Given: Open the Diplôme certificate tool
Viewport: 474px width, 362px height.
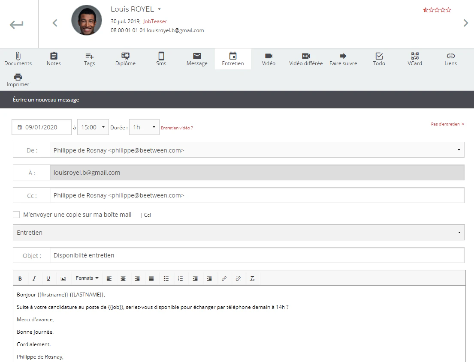Looking at the screenshot, I should pyautogui.click(x=125, y=59).
